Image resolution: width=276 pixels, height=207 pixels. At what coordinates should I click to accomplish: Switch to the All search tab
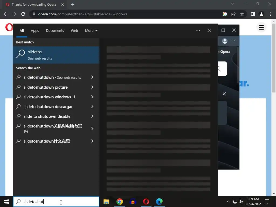point(22,31)
